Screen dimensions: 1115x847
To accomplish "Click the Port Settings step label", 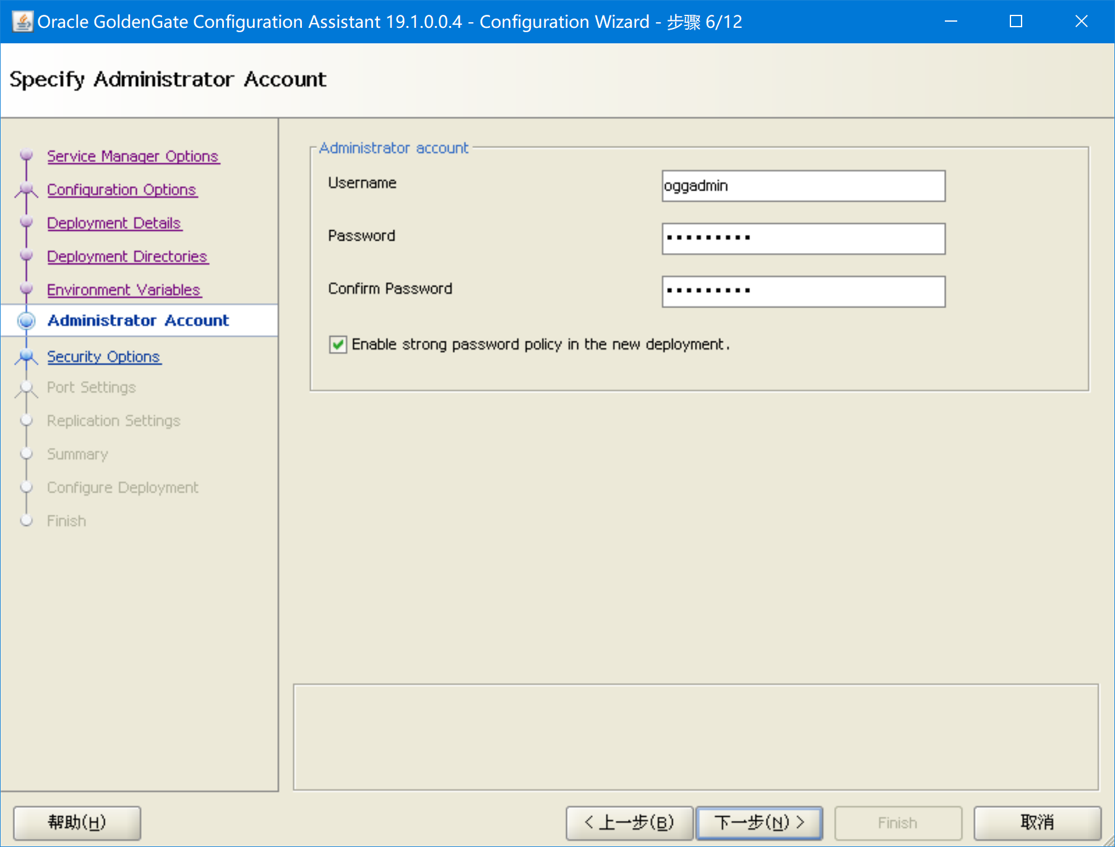I will coord(92,387).
